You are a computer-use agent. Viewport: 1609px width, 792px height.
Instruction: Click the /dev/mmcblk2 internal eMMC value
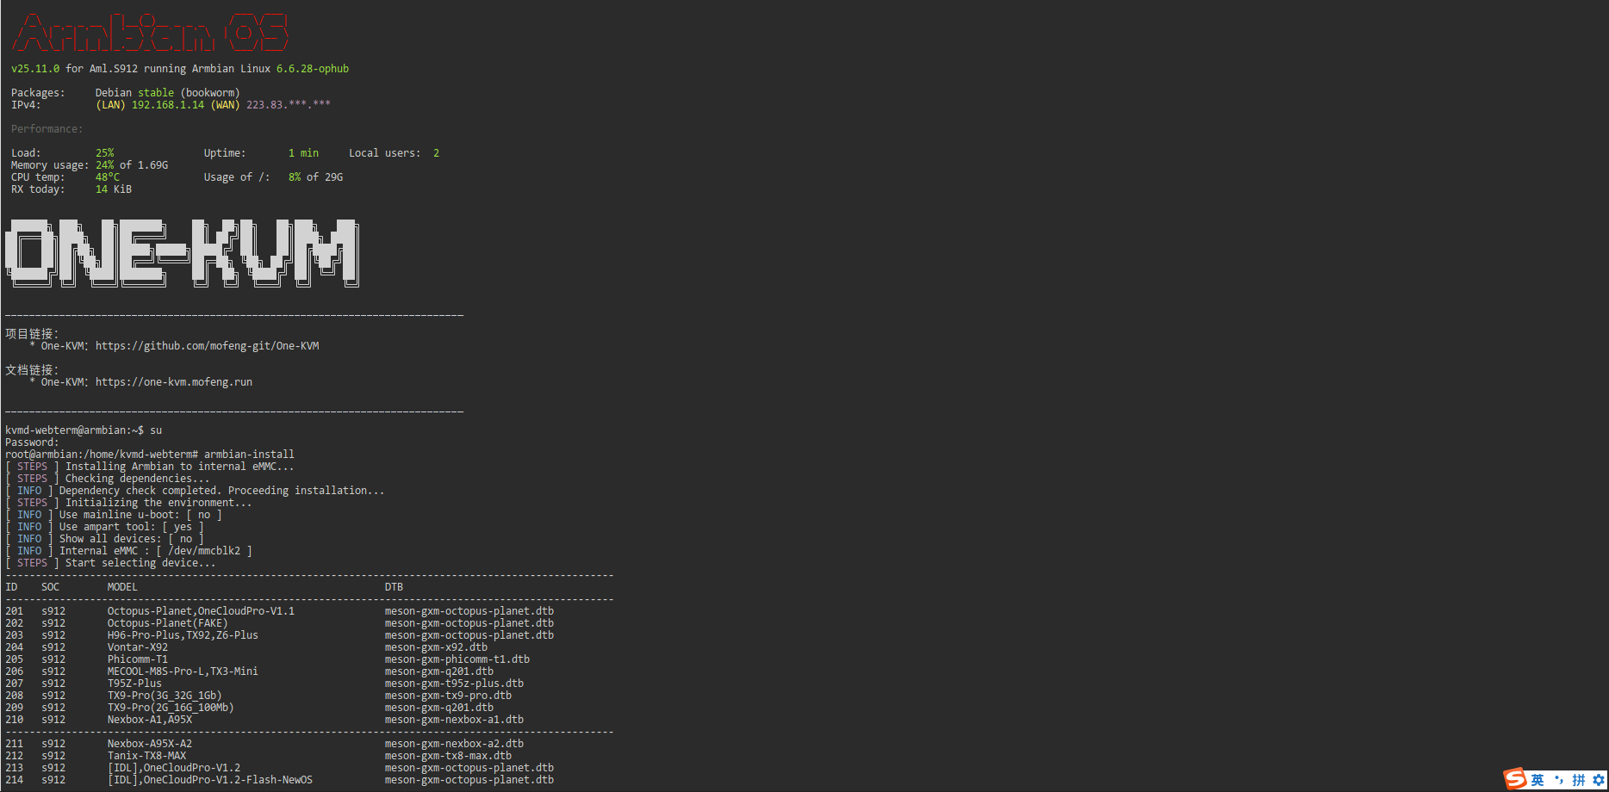click(204, 551)
